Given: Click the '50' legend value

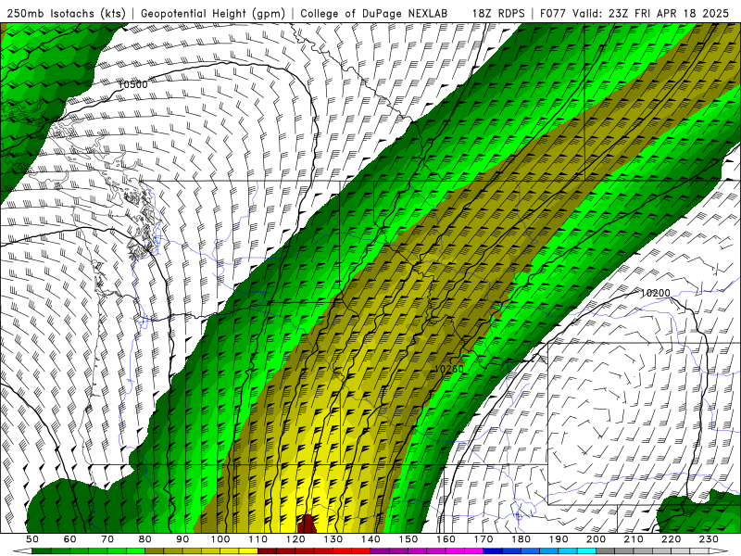Looking at the screenshot, I should 32,539.
